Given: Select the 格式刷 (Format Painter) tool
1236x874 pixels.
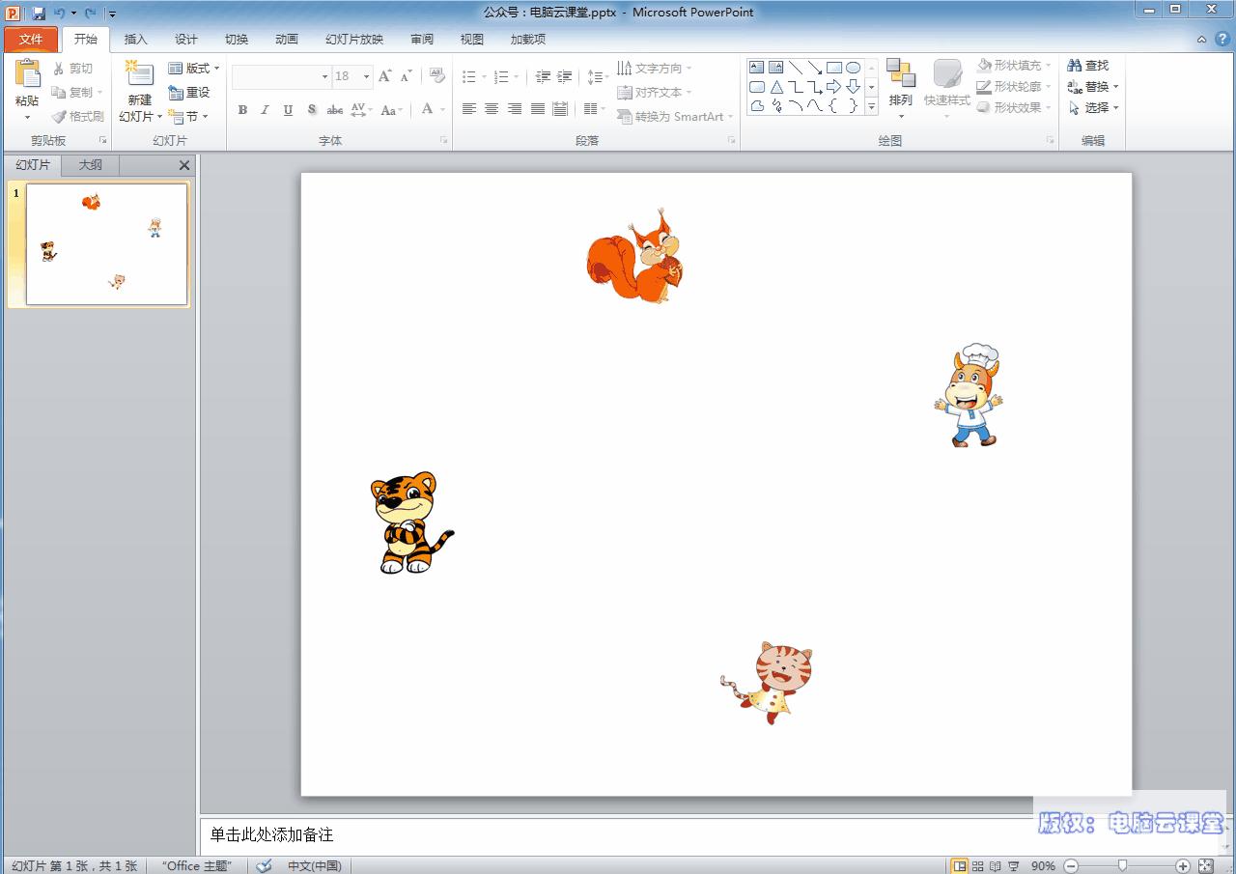Looking at the screenshot, I should tap(77, 117).
